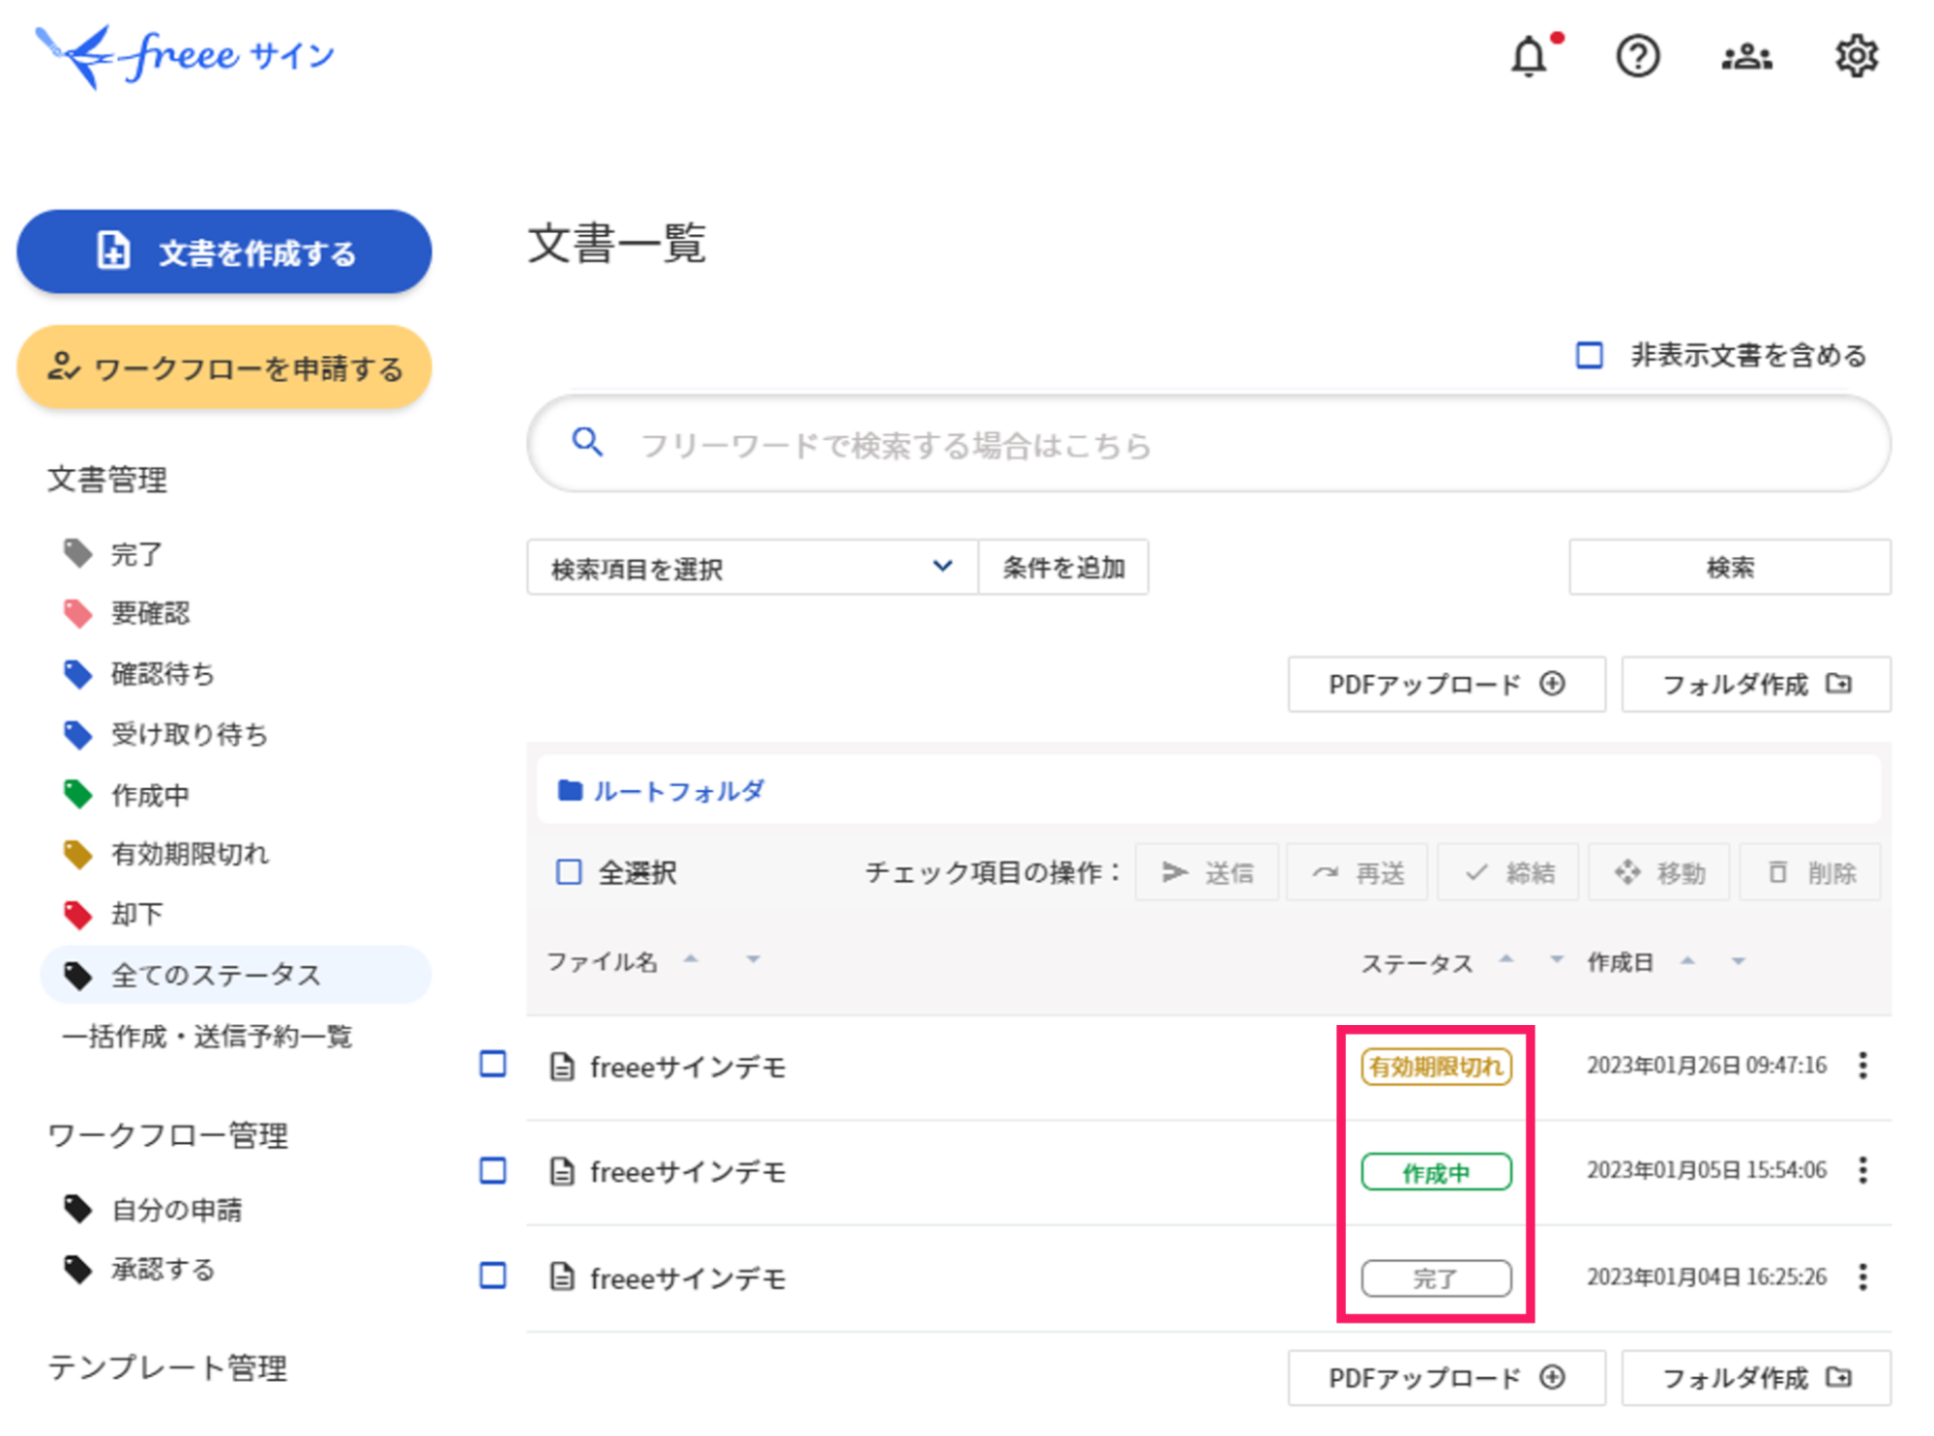This screenshot has height=1436, width=1934.
Task: Select the checkbox for the 2023年01月05日 document
Action: 492,1170
